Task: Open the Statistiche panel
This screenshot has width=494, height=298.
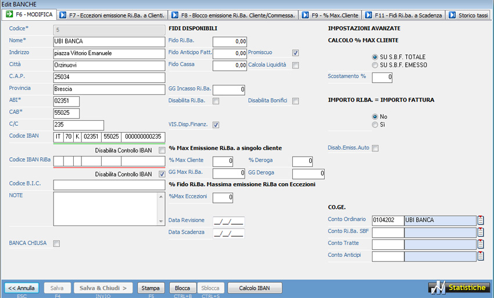Action: point(459,288)
